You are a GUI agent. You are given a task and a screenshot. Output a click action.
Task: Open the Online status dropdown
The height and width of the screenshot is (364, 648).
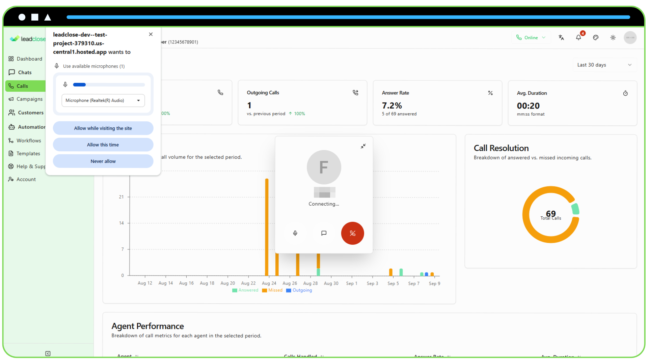[x=531, y=38]
